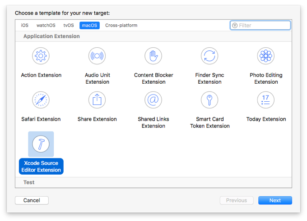Click the Next button
The image size is (307, 221).
pos(275,200)
